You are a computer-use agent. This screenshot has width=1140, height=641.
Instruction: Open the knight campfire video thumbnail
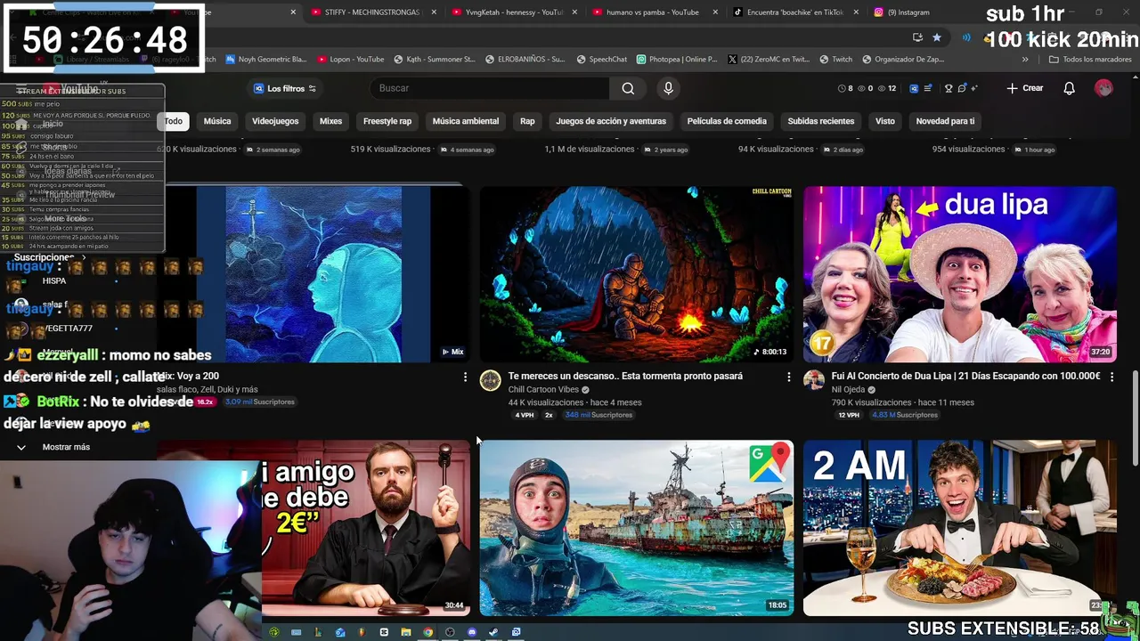(636, 274)
